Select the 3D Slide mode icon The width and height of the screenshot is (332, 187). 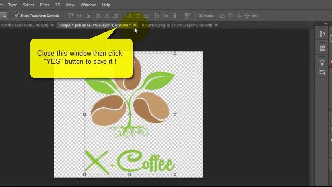coord(247,16)
